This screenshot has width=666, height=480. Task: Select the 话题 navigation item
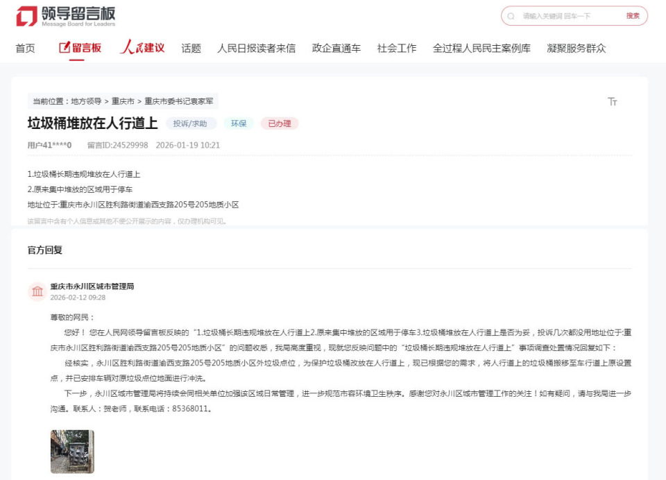coord(190,48)
